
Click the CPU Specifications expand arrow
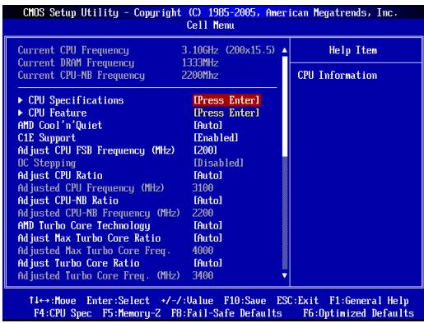(21, 100)
